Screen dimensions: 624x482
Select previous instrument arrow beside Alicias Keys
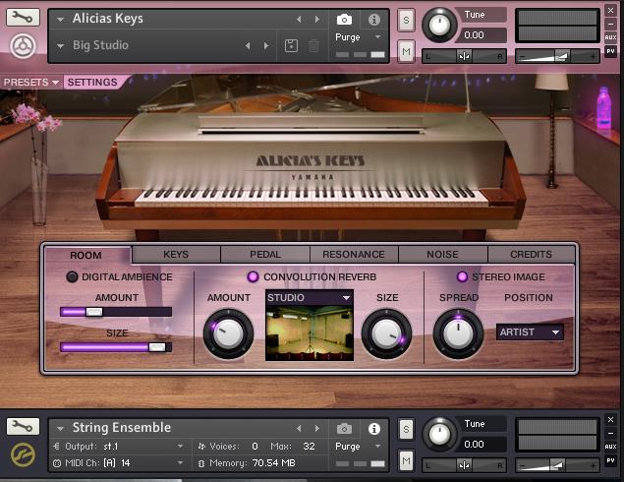[299, 19]
